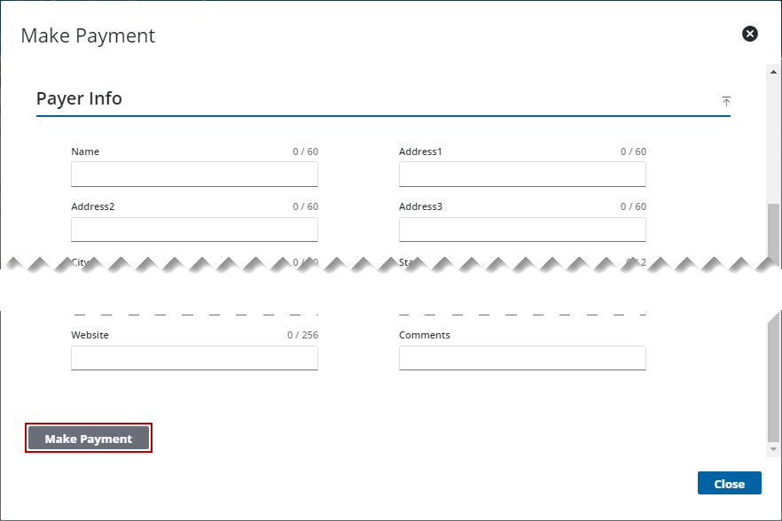782x521 pixels.
Task: Click the Make Payment button
Action: (88, 437)
